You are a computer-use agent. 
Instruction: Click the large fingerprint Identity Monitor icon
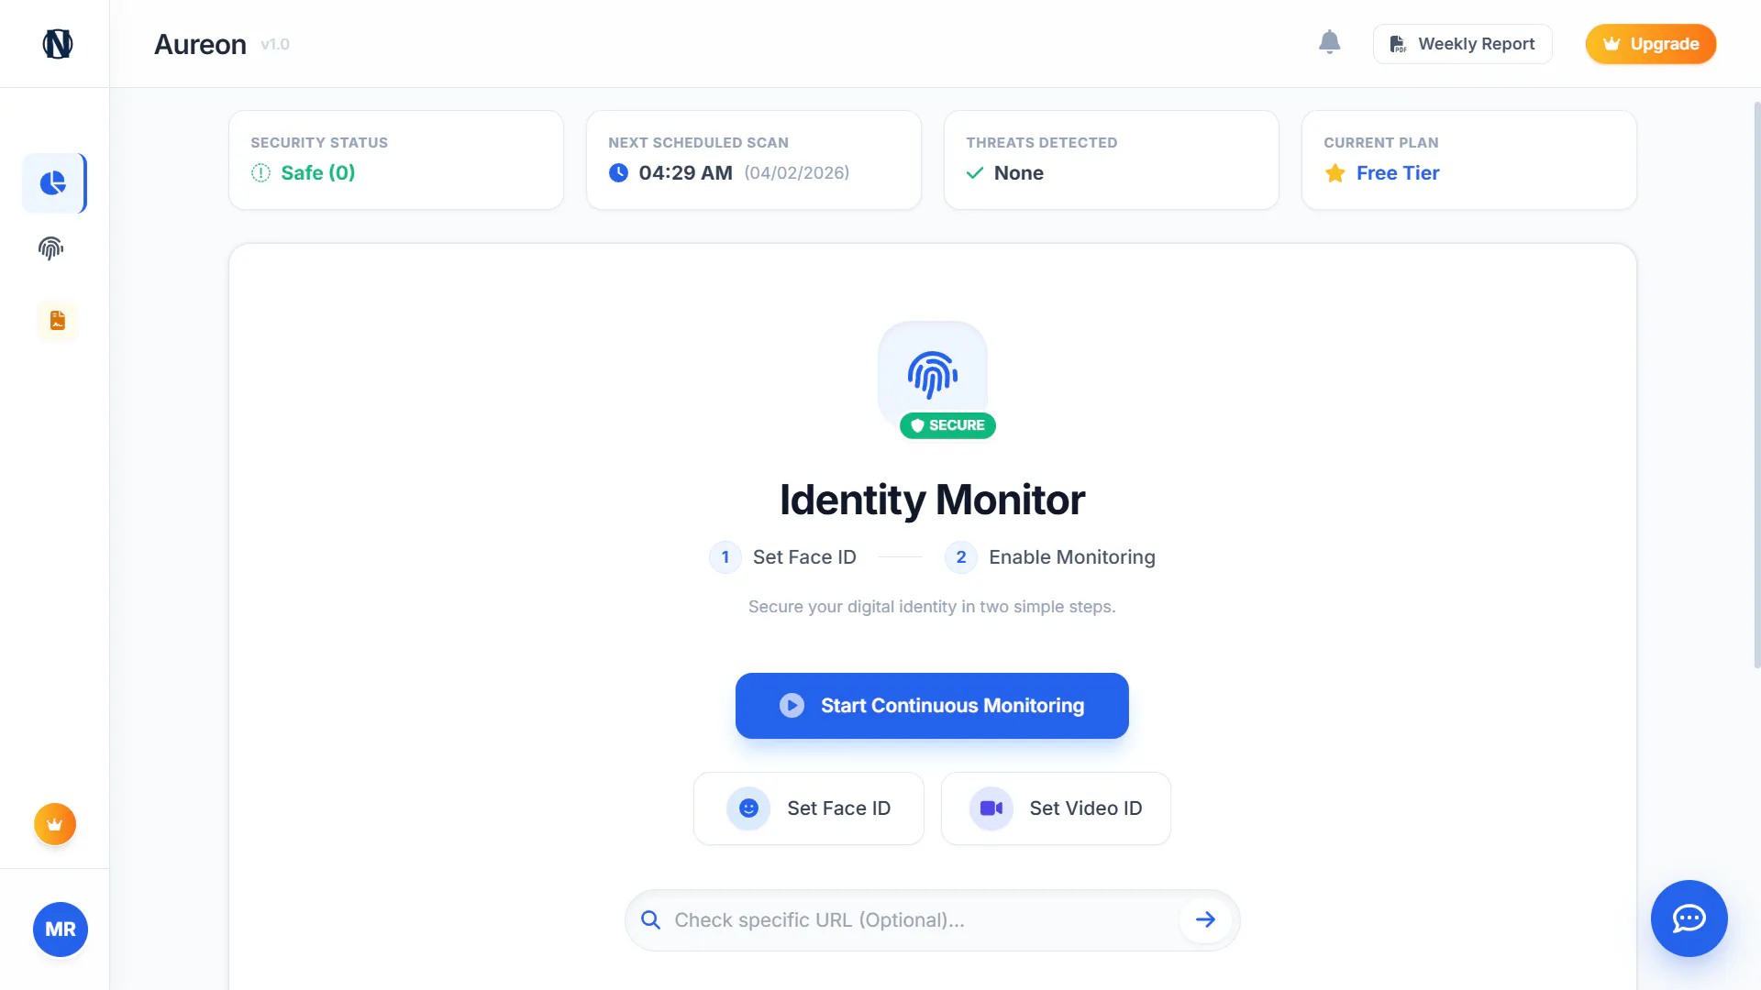click(933, 375)
